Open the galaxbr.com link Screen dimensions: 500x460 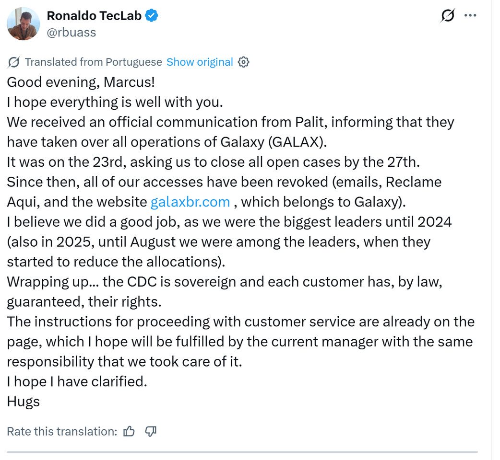click(190, 202)
